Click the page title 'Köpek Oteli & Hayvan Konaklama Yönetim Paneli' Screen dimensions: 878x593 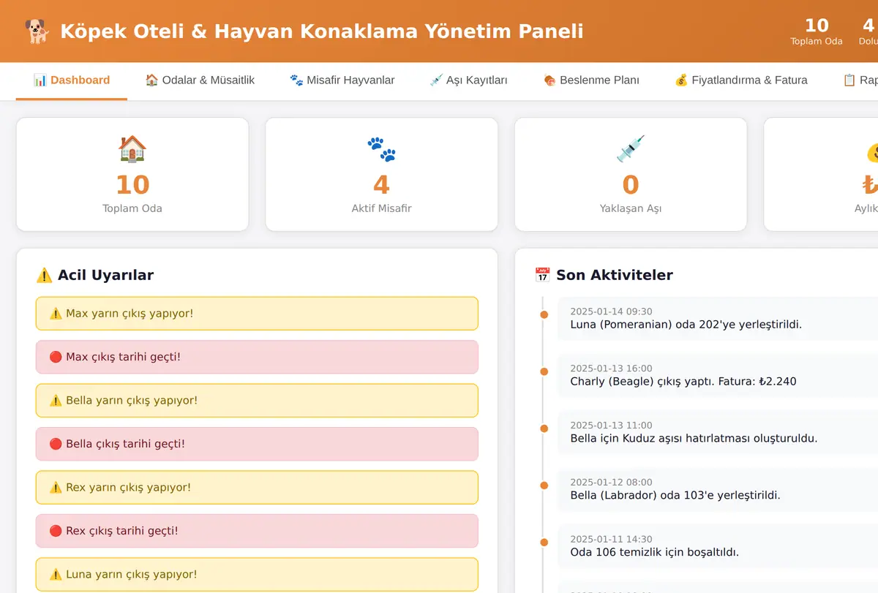coord(322,31)
